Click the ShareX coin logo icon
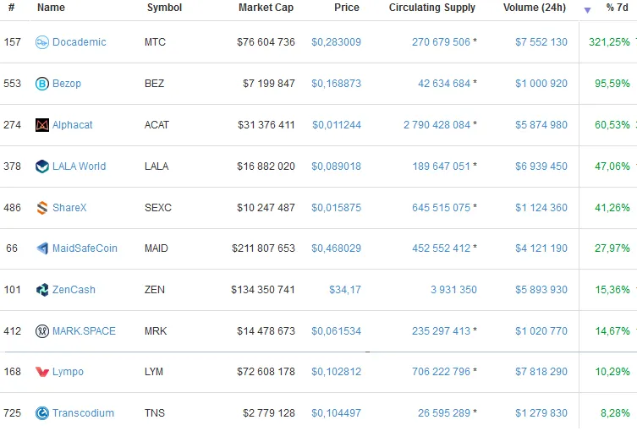Screen dimensions: 637x431 point(42,208)
